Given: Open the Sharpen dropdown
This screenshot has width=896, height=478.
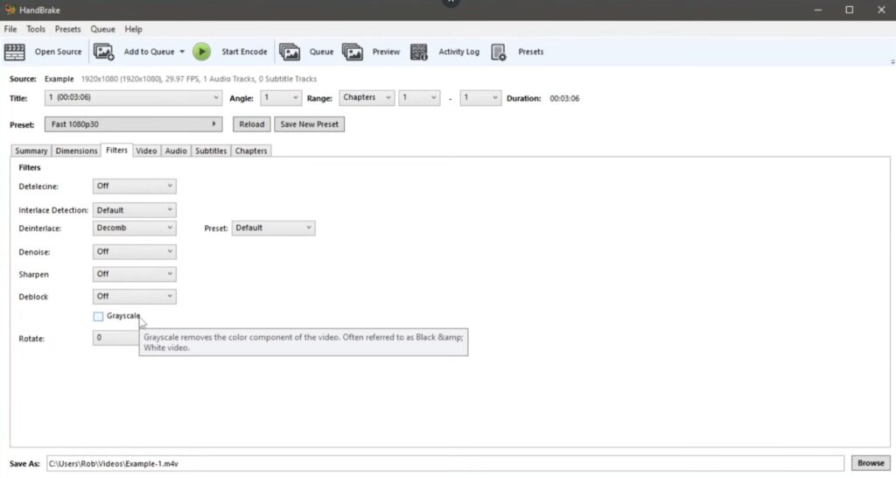Looking at the screenshot, I should coord(134,274).
